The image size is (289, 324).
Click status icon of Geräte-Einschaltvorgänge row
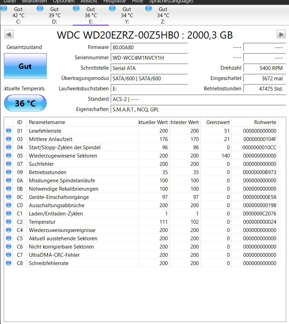(x=9, y=197)
